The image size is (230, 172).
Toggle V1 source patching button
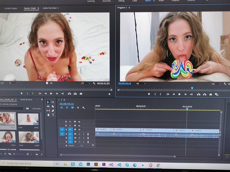pyautogui.click(x=62, y=130)
